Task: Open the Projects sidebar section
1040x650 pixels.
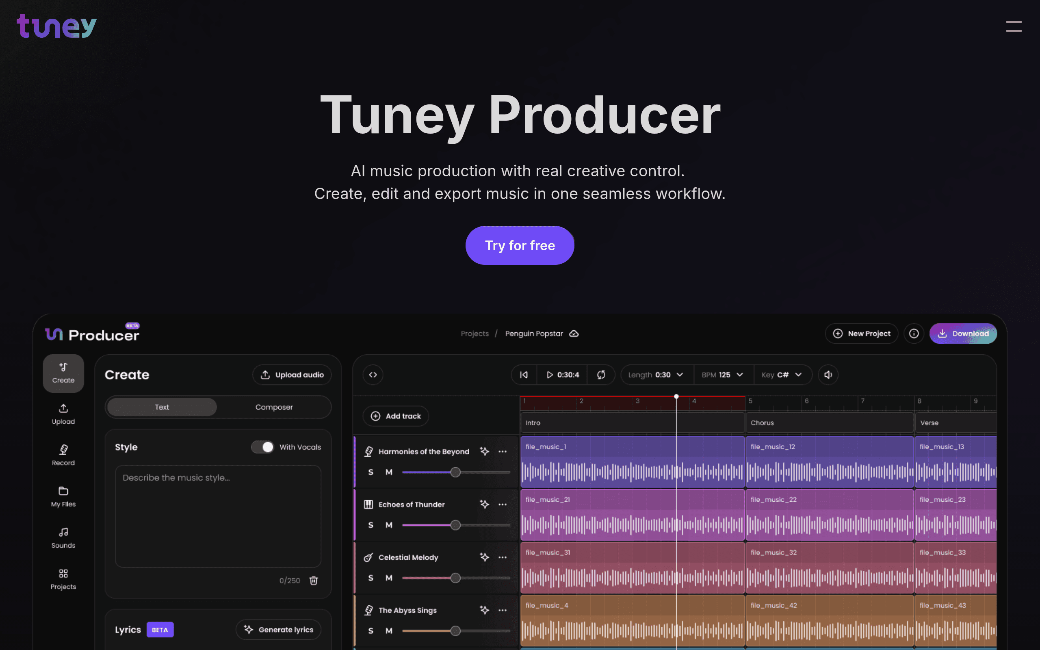Action: (63, 579)
